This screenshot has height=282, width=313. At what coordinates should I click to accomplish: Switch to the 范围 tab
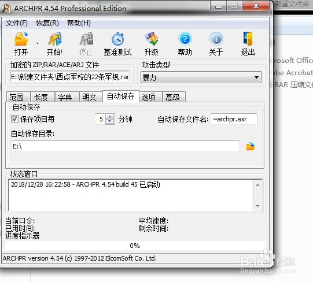[x=18, y=97]
